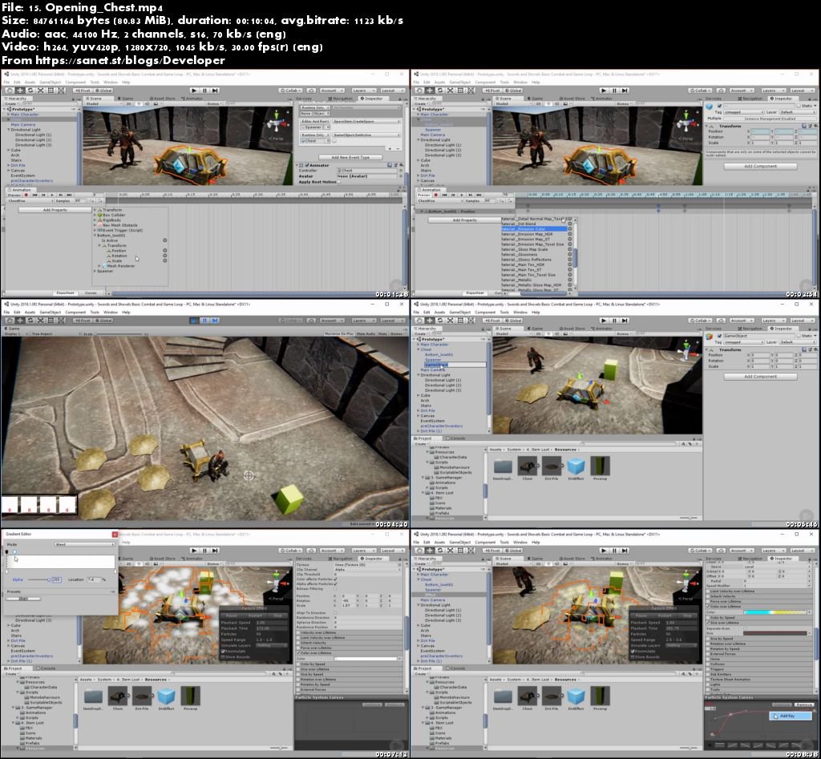This screenshot has height=759, width=821.
Task: Open the Blend Mode dropdown in Gradient Editor
Action: (84, 544)
